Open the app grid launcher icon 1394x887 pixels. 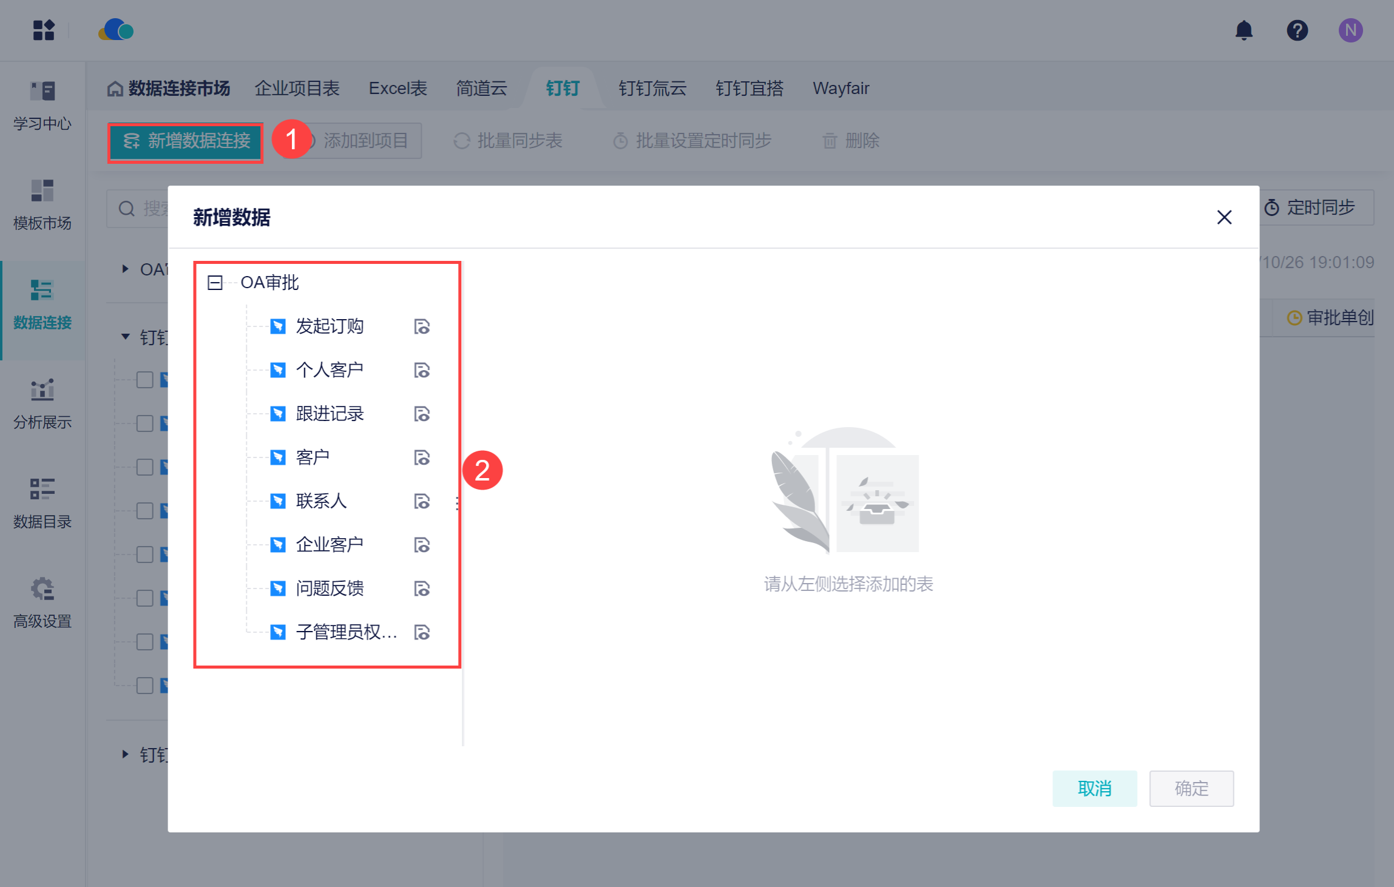point(44,30)
